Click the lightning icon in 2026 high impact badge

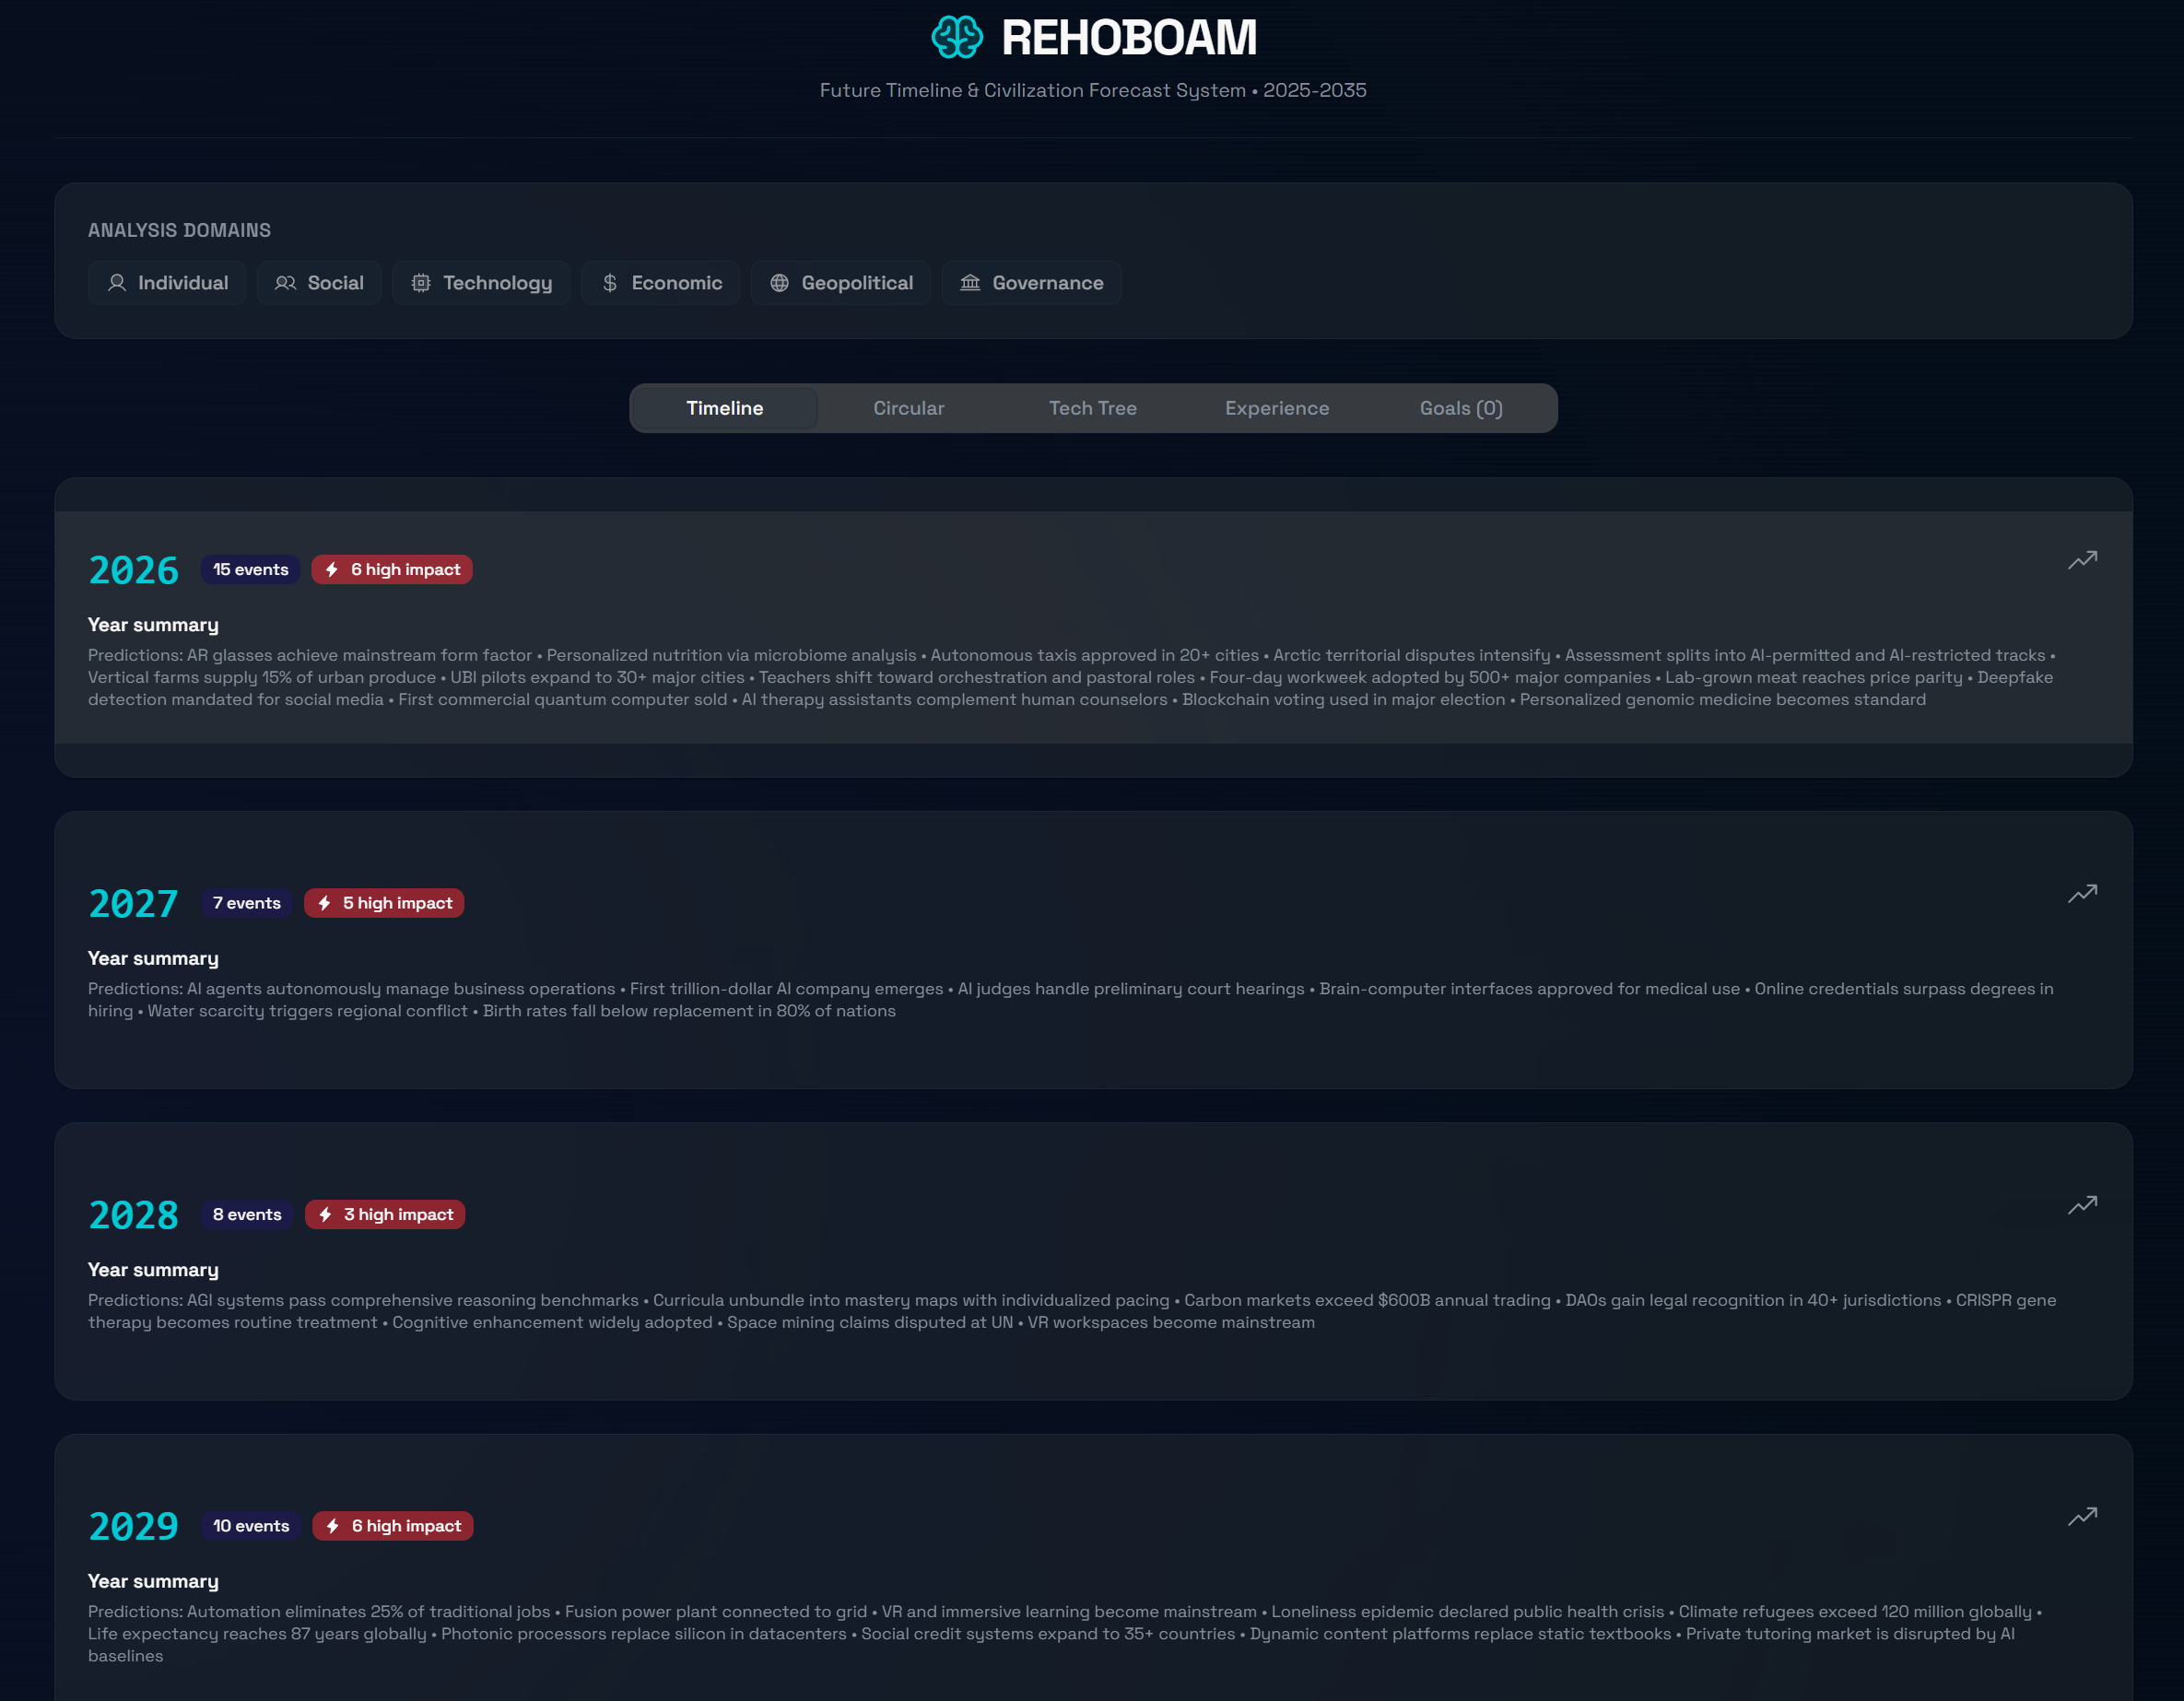tap(332, 570)
